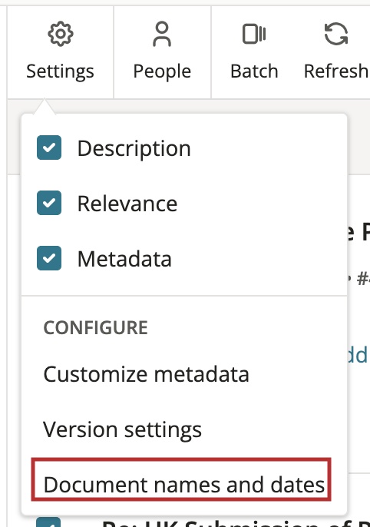The width and height of the screenshot is (370, 527).
Task: Open Customize metadata
Action: (x=147, y=374)
